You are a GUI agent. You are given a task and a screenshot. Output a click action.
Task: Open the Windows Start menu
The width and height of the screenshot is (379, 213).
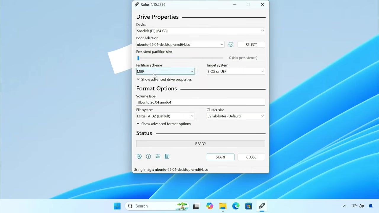(x=117, y=206)
